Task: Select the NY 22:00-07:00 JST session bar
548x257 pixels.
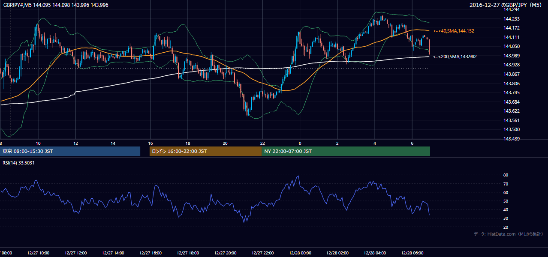Action: coord(346,151)
